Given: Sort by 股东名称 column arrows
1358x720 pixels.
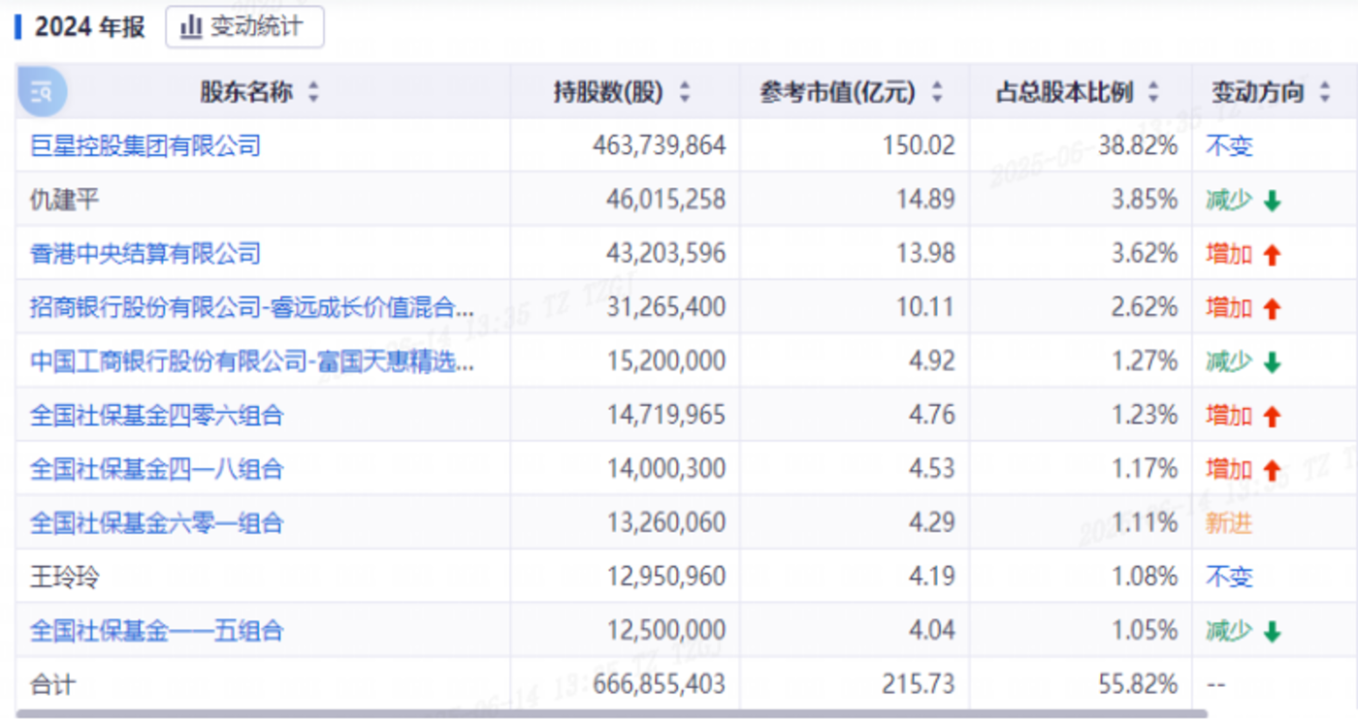Looking at the screenshot, I should [313, 93].
